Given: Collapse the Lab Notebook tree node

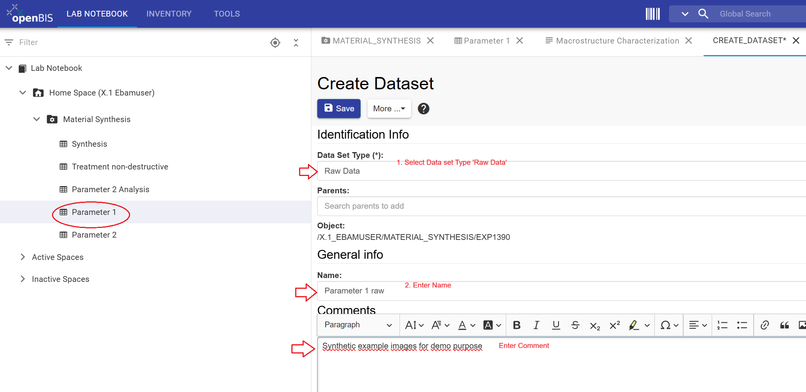Looking at the screenshot, I should (x=9, y=68).
